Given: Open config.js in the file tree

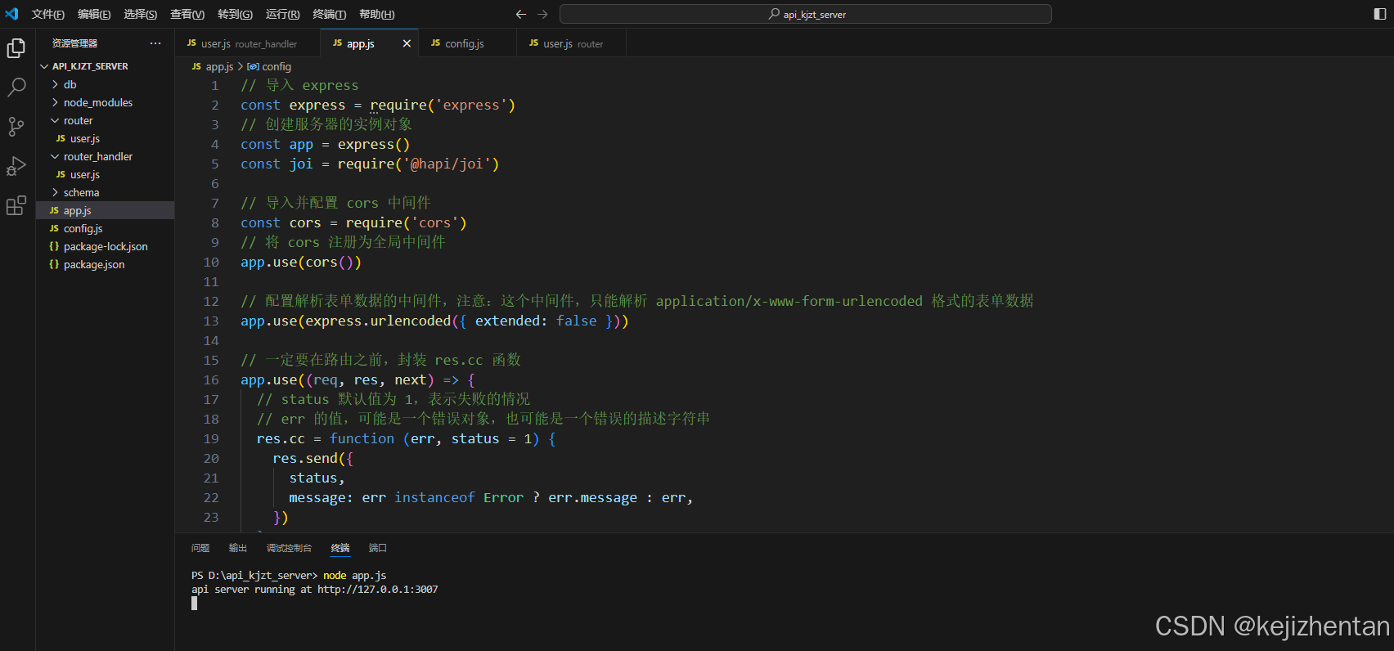Looking at the screenshot, I should [105, 228].
